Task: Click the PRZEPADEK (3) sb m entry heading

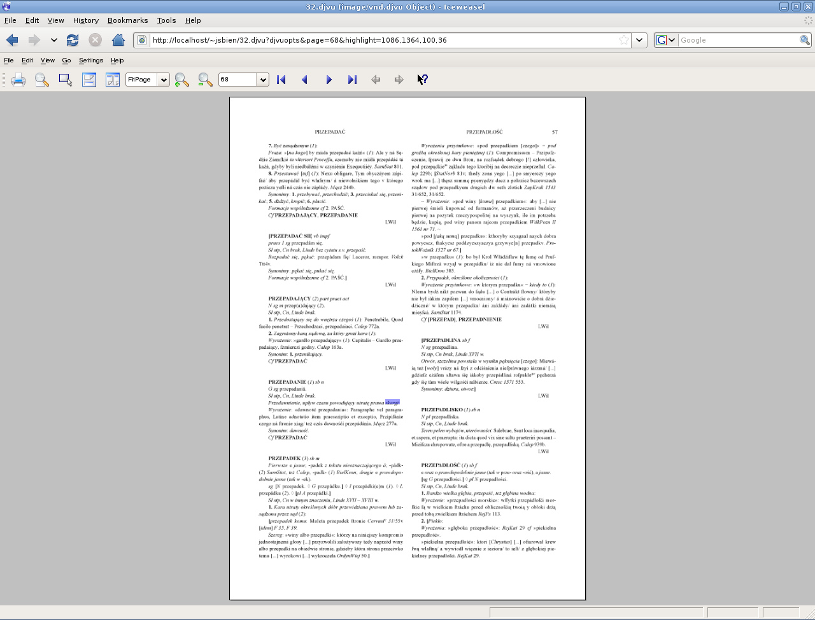Action: (x=294, y=458)
